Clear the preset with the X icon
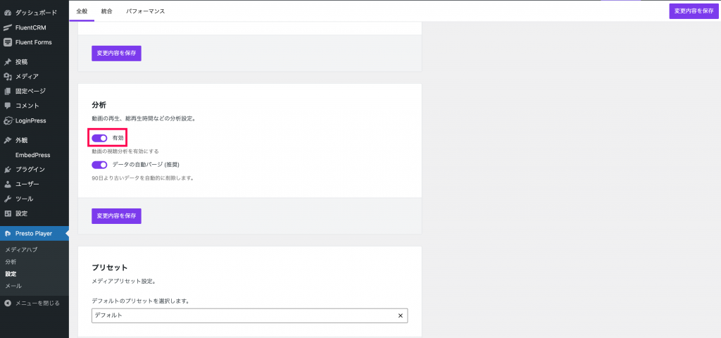 click(400, 315)
